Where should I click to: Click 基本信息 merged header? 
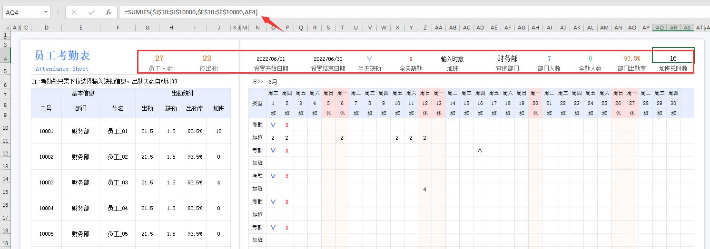click(83, 93)
